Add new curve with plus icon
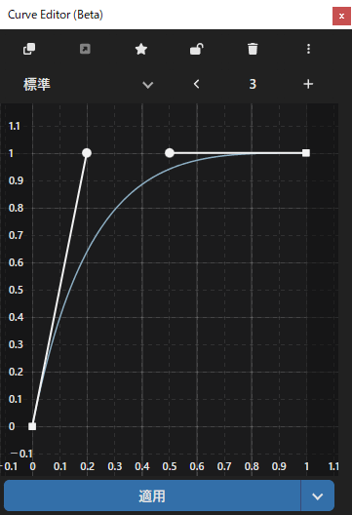Screen dimensions: 352x515 [308, 85]
